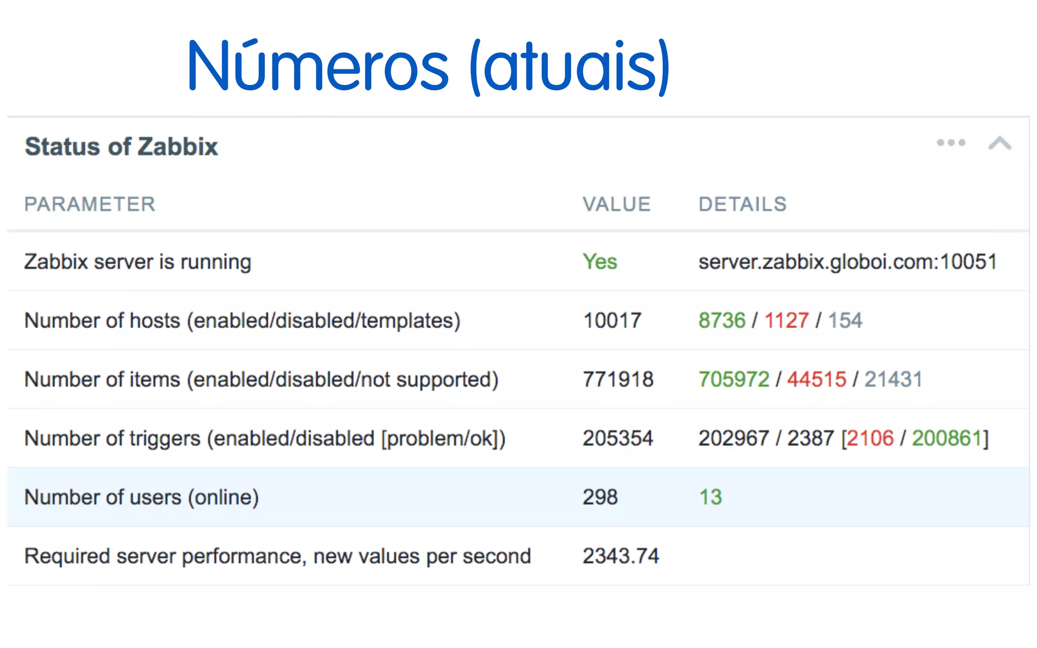Click disabled items count 44515
This screenshot has width=1037, height=648.
pyautogui.click(x=816, y=379)
